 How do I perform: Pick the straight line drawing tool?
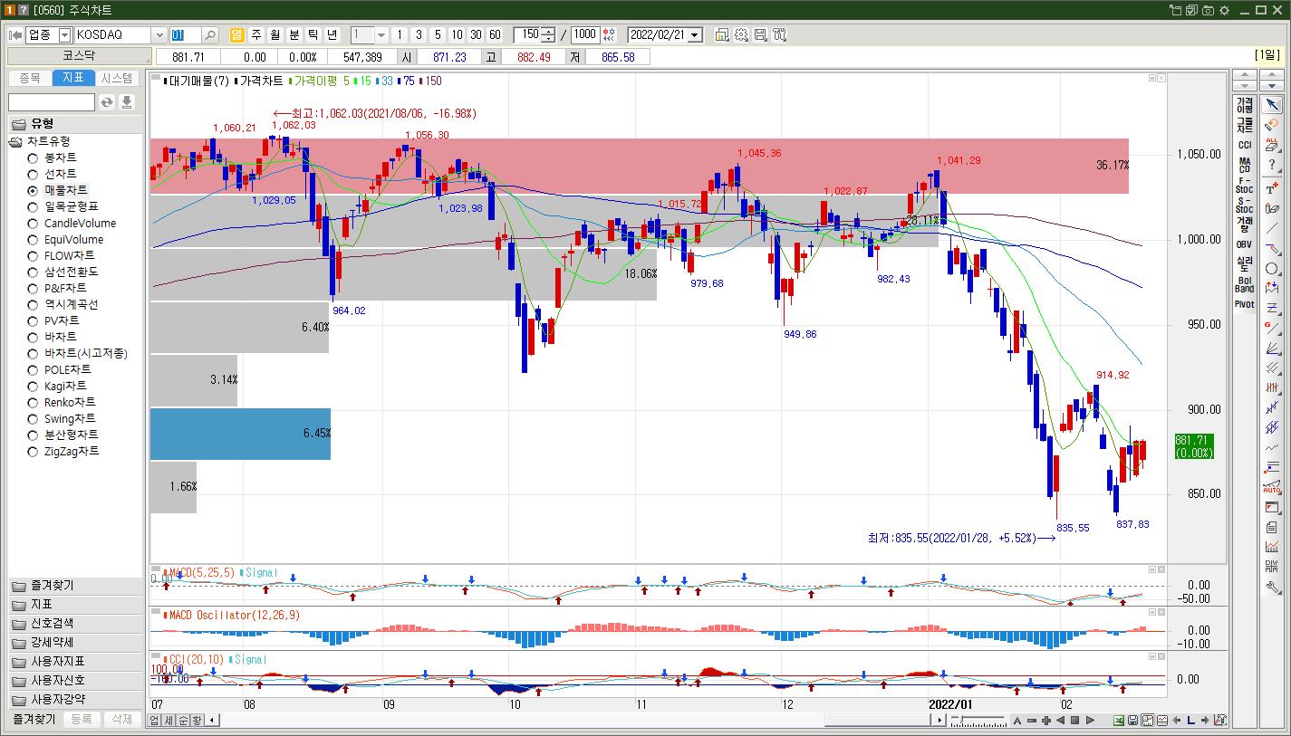pyautogui.click(x=1272, y=230)
